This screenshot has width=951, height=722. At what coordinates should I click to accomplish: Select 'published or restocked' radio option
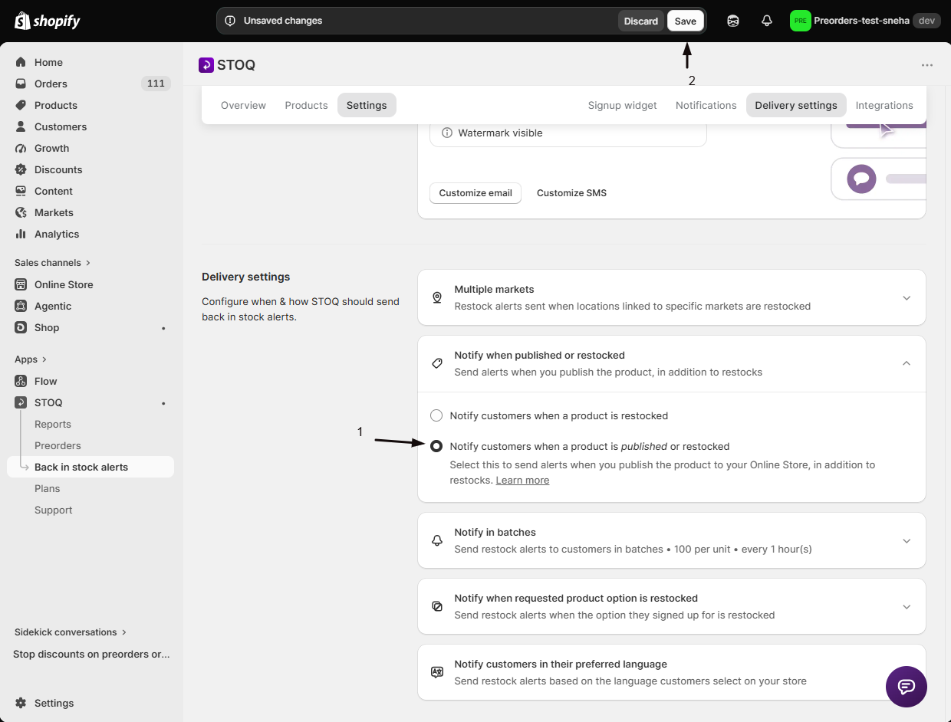click(x=436, y=446)
